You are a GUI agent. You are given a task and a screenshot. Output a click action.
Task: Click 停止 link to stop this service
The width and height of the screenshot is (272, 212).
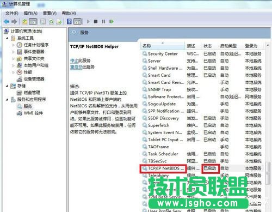click(74, 60)
